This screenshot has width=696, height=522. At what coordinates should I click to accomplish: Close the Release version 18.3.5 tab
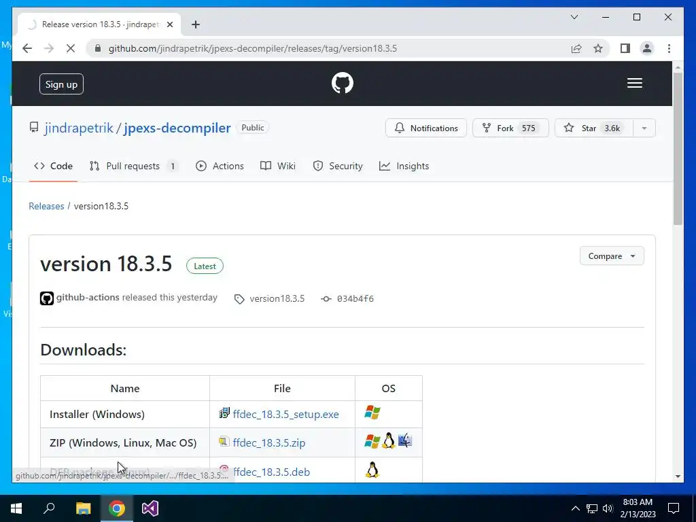[x=169, y=24]
